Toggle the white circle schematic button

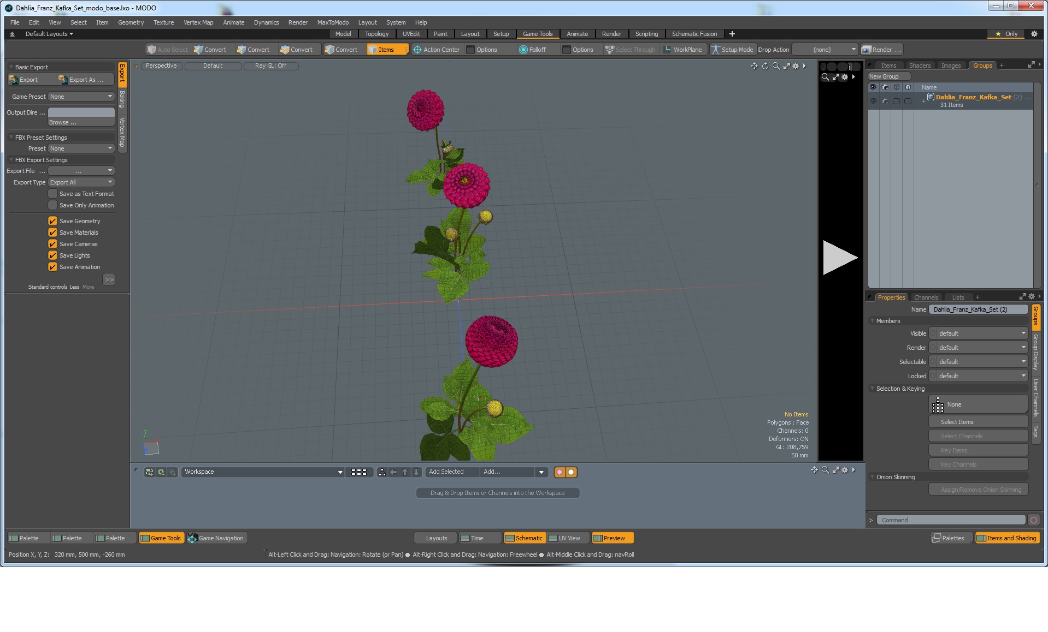pyautogui.click(x=571, y=472)
